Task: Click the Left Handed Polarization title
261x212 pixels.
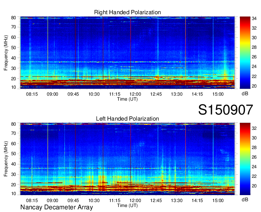Action: [127, 119]
